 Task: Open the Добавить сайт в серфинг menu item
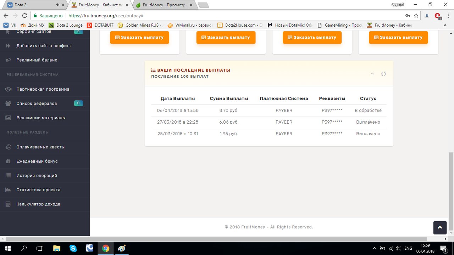45,46
